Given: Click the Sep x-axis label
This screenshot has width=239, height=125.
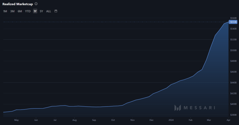Looking at the screenshot, I should (94, 120).
